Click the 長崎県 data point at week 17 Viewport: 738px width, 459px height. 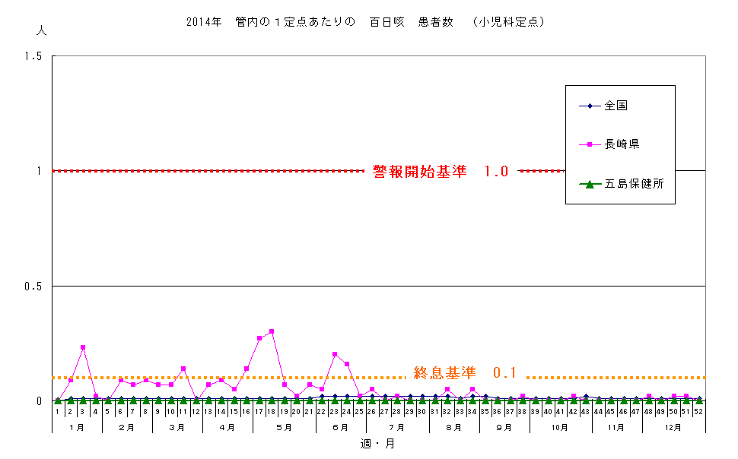(259, 338)
